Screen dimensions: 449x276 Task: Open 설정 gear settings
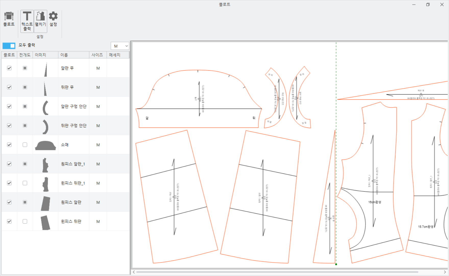[x=53, y=19]
